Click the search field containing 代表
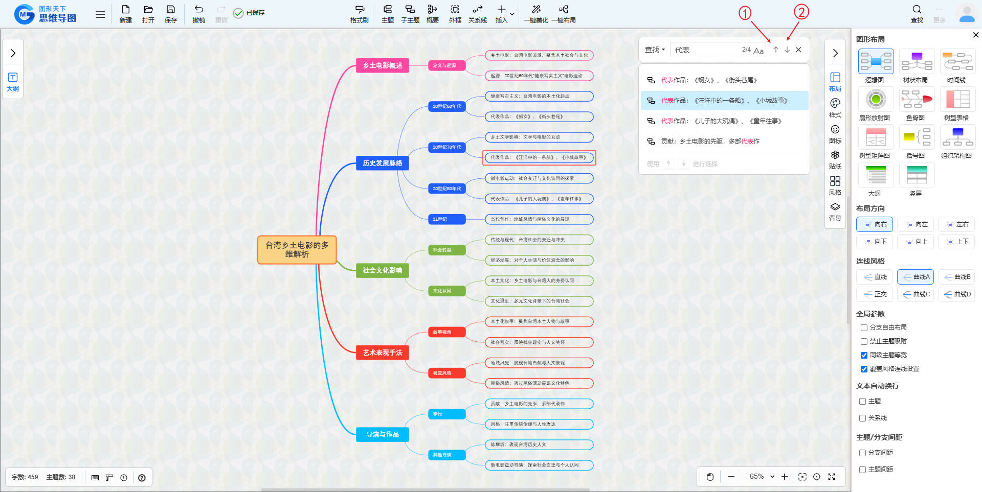The width and height of the screenshot is (982, 492). tap(706, 50)
